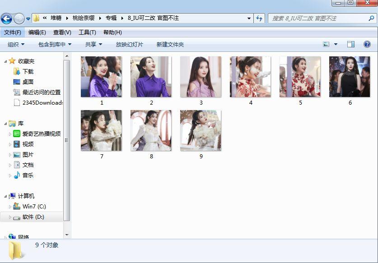378x263 pixels.
Task: Expand the 视频 library
Action: point(10,144)
